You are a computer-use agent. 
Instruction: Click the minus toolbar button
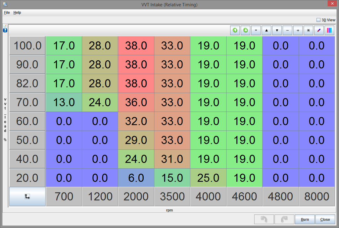pyautogui.click(x=287, y=30)
